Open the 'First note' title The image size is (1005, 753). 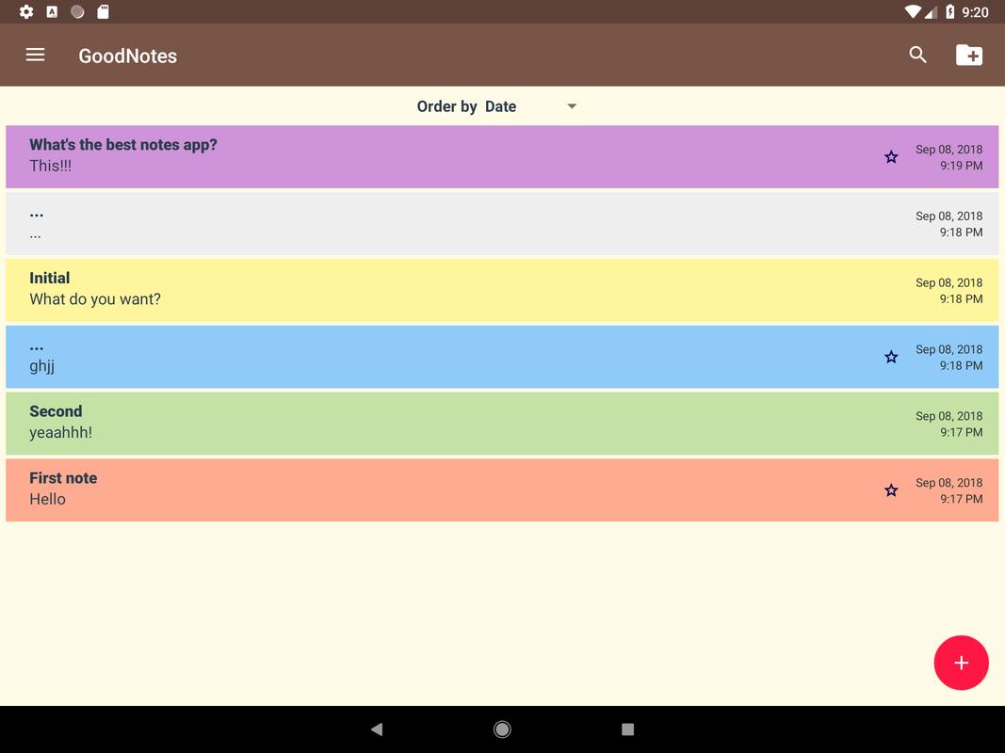tap(63, 477)
